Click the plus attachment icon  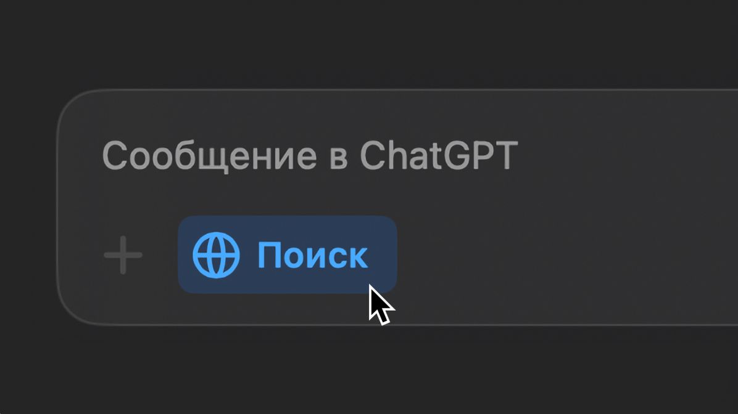(123, 254)
